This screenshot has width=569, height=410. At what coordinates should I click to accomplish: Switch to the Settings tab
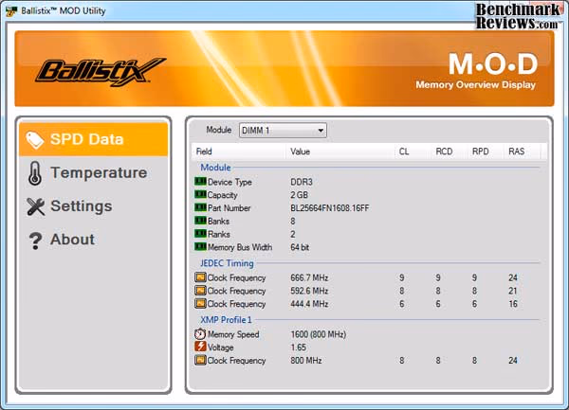point(94,206)
